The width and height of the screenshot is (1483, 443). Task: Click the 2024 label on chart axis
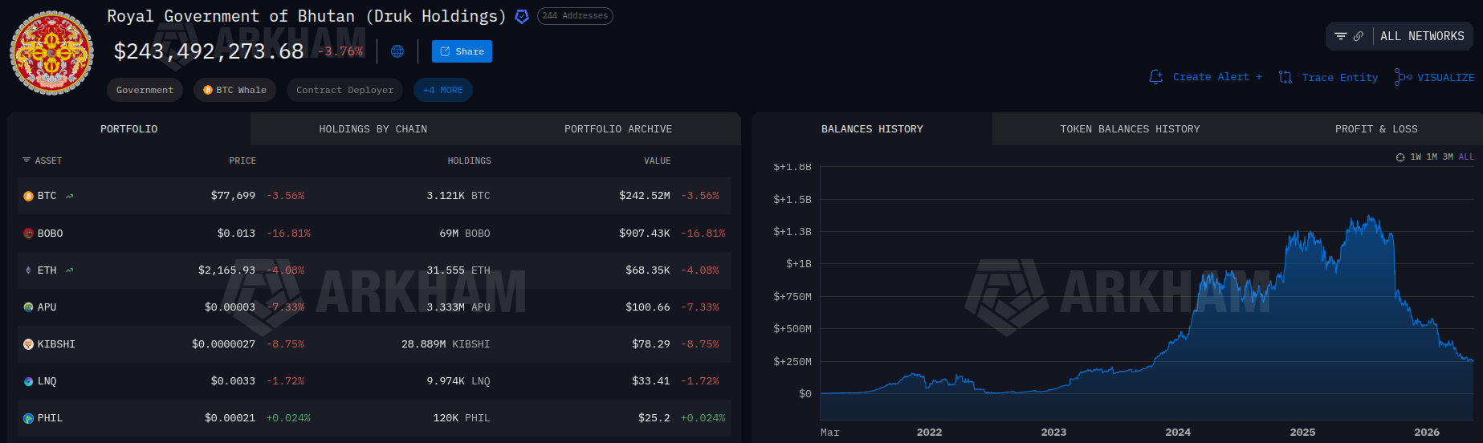pyautogui.click(x=1178, y=433)
